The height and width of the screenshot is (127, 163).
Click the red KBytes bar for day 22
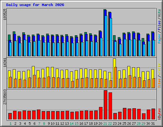[x=110, y=106]
